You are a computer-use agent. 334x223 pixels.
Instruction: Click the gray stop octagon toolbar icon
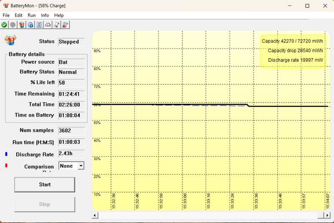point(13,25)
